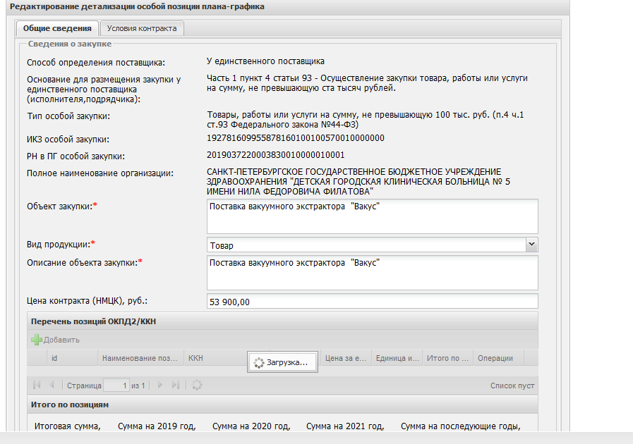The image size is (633, 444).
Task: Click the Объект закупки text field
Action: click(x=372, y=216)
